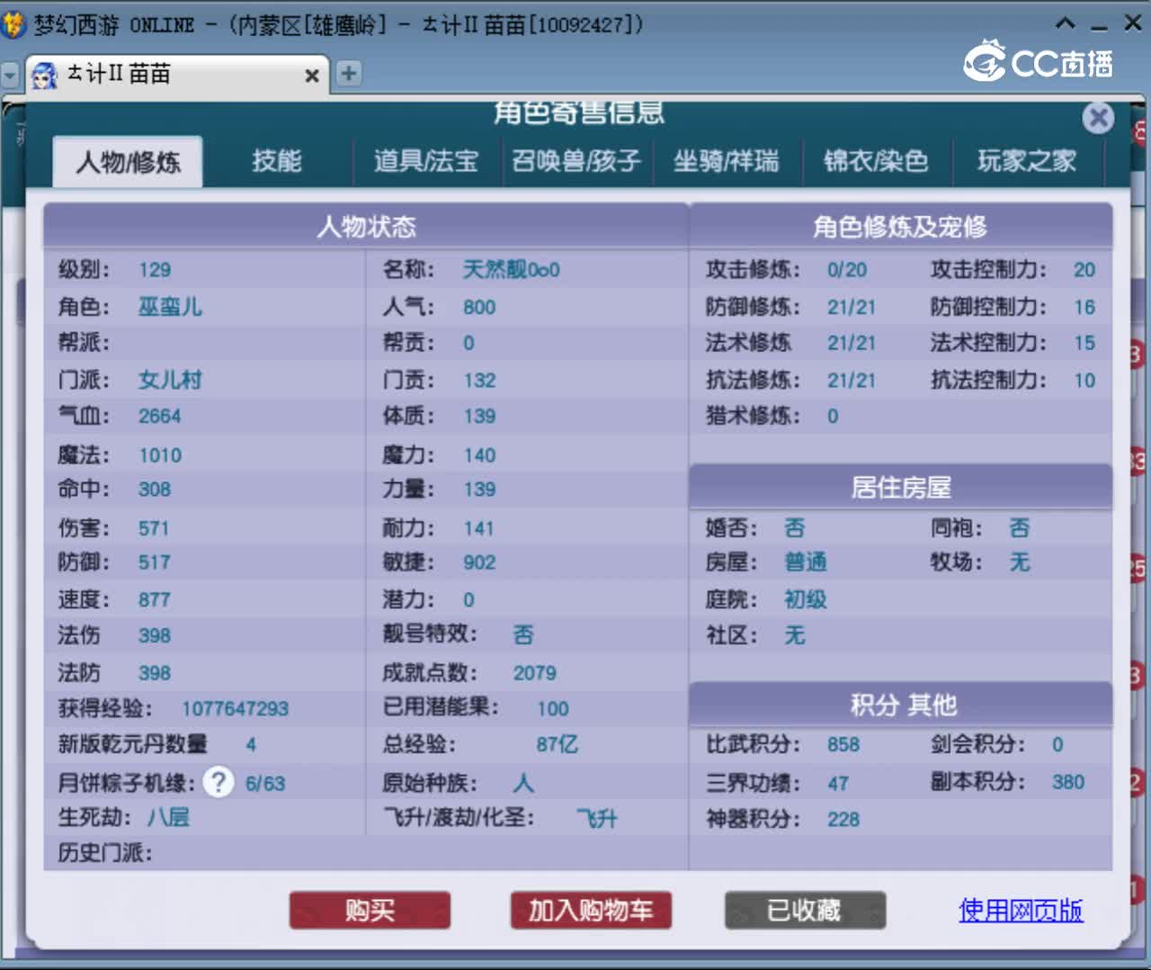Open a new tab with the plus button
Image resolution: width=1151 pixels, height=970 pixels.
tap(349, 73)
